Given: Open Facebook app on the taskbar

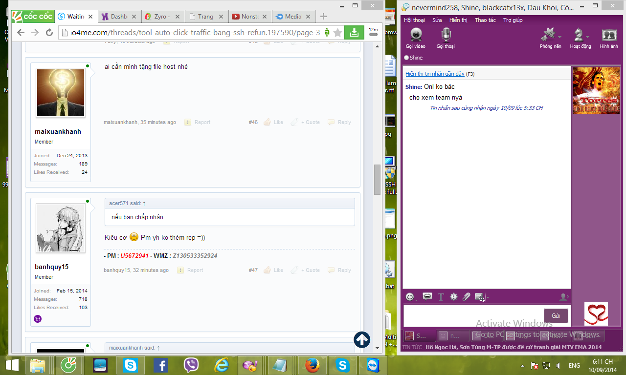Looking at the screenshot, I should point(161,365).
